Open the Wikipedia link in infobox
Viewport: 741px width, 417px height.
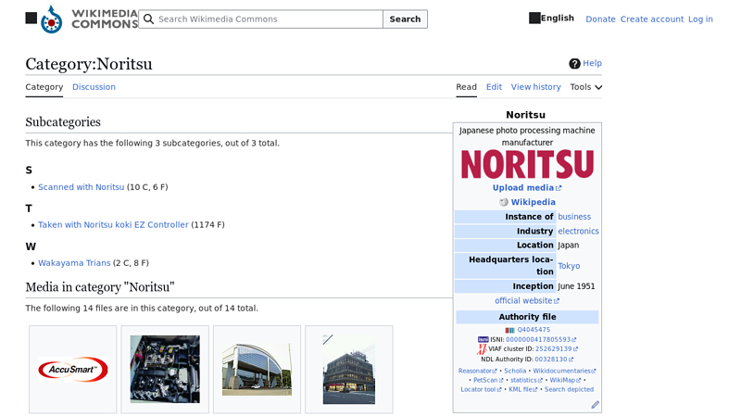[x=534, y=202]
